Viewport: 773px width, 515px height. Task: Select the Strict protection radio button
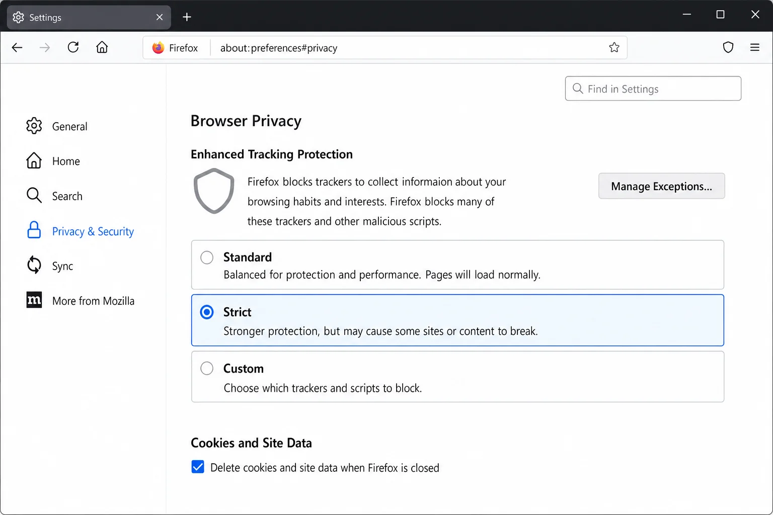coord(207,312)
